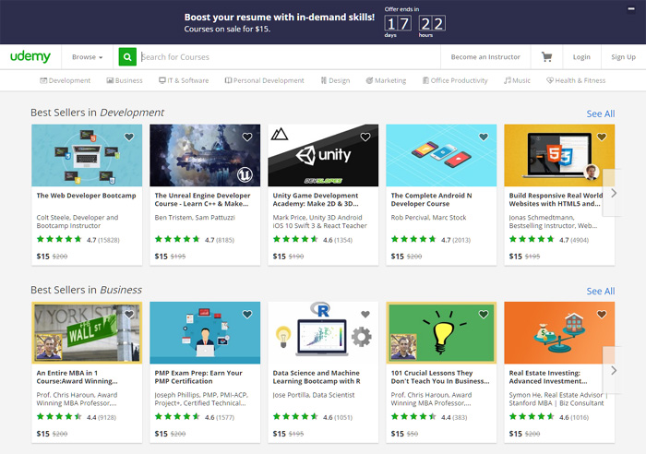646x454 pixels.
Task: Open the Marketing category
Action: (386, 80)
